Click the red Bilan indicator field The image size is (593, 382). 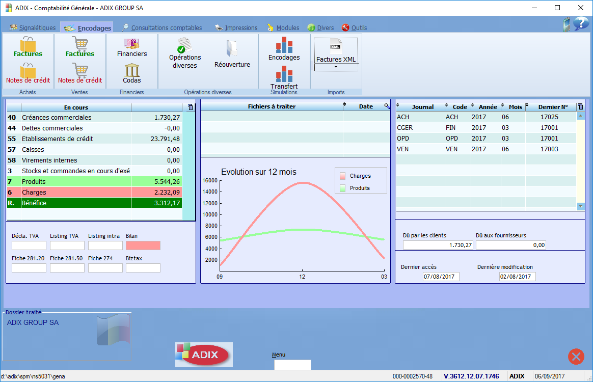pos(143,245)
